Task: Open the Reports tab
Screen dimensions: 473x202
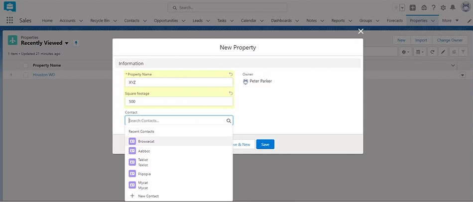Action: point(338,20)
